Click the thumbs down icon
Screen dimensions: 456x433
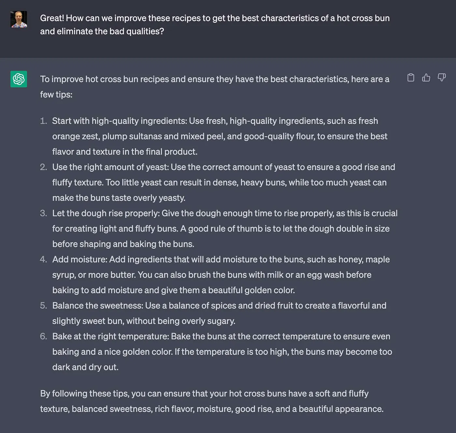[442, 78]
